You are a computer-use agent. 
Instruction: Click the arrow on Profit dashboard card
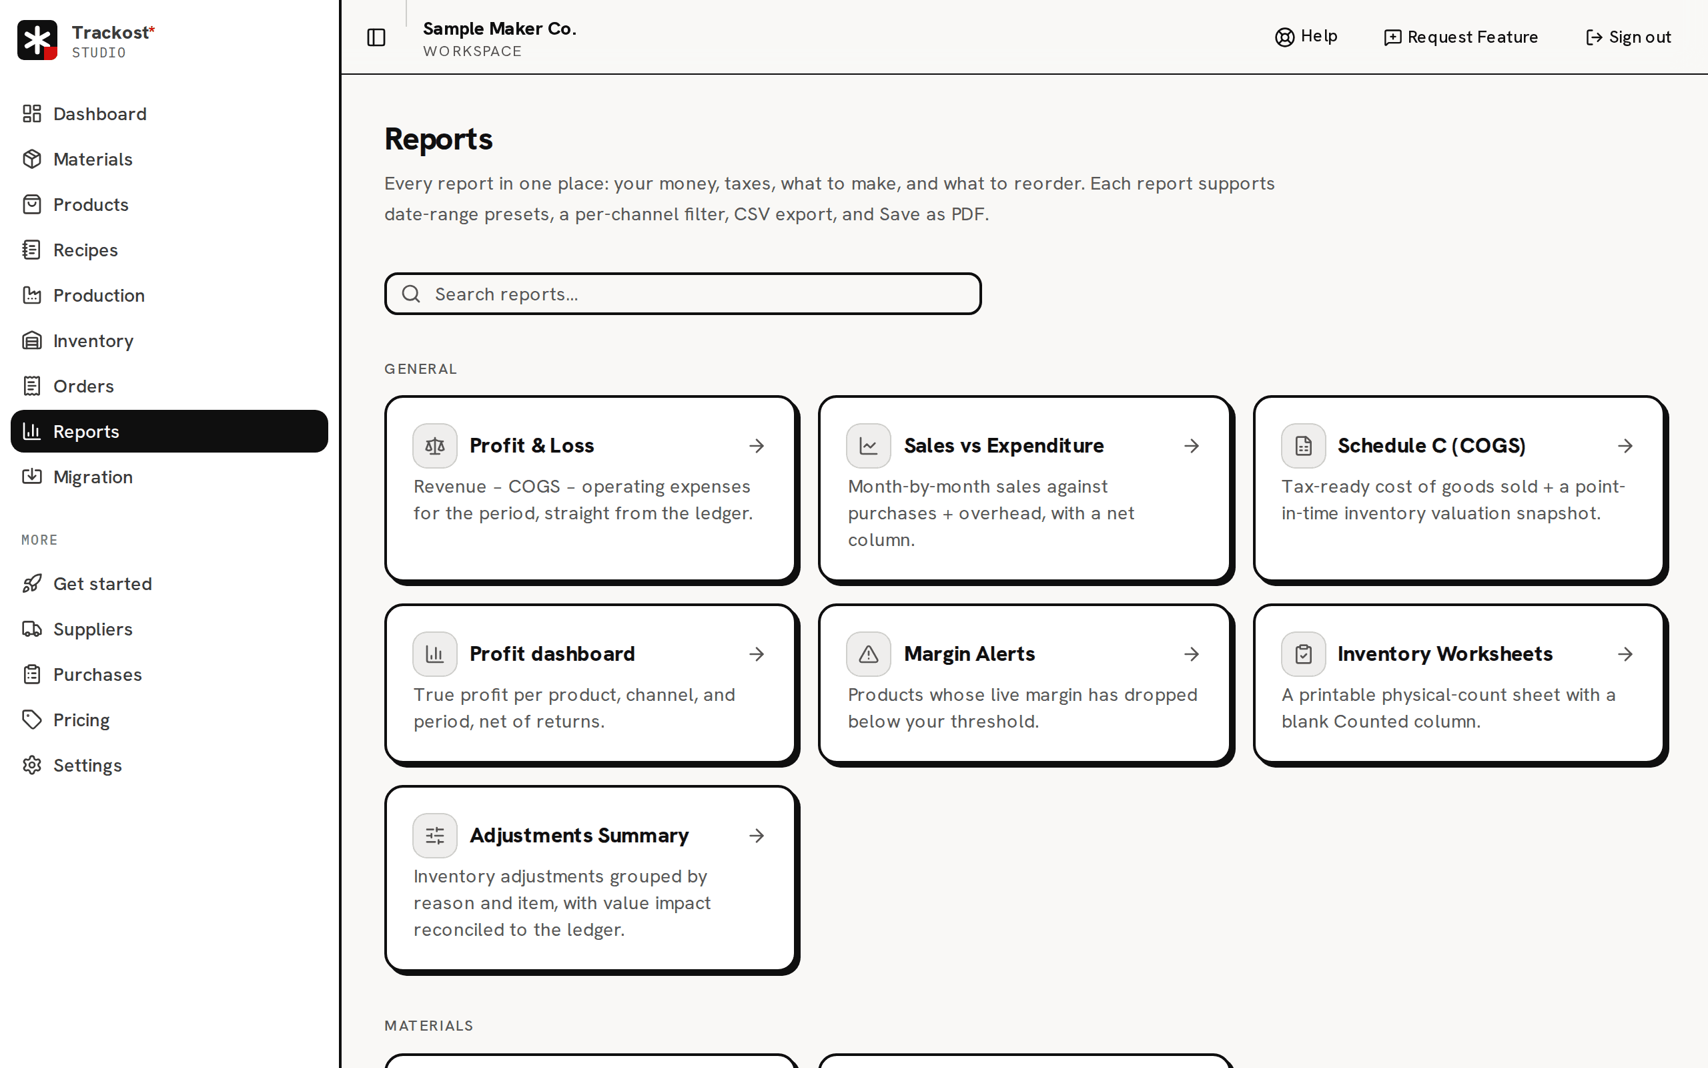click(x=757, y=654)
